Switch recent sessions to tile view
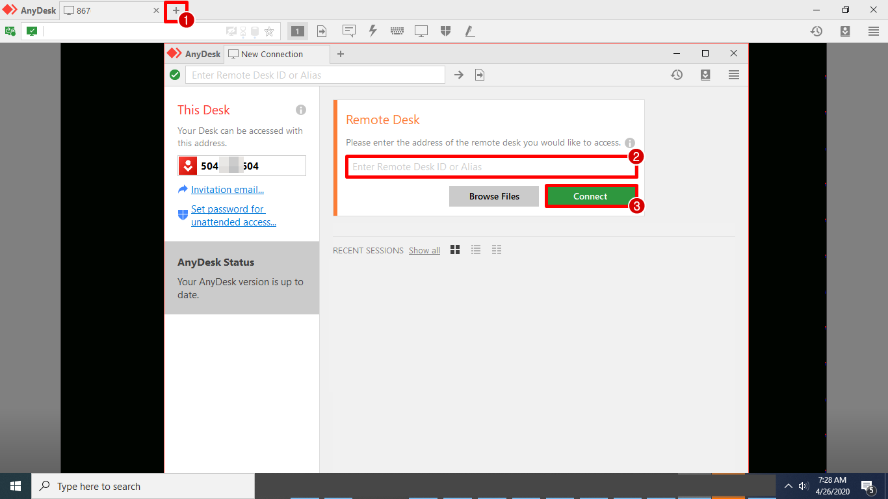The height and width of the screenshot is (499, 888). [455, 250]
